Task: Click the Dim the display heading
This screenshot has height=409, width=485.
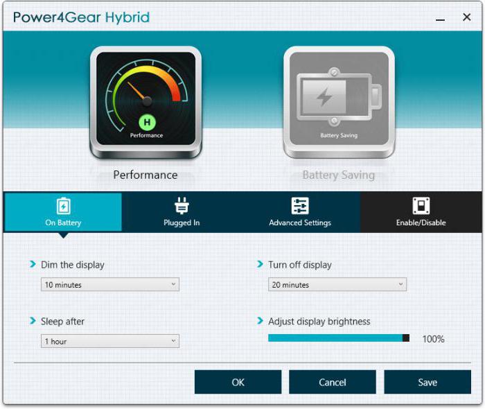Action: [x=73, y=265]
